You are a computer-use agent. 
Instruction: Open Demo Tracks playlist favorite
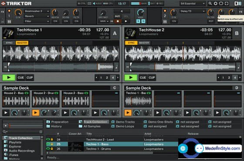(123, 122)
